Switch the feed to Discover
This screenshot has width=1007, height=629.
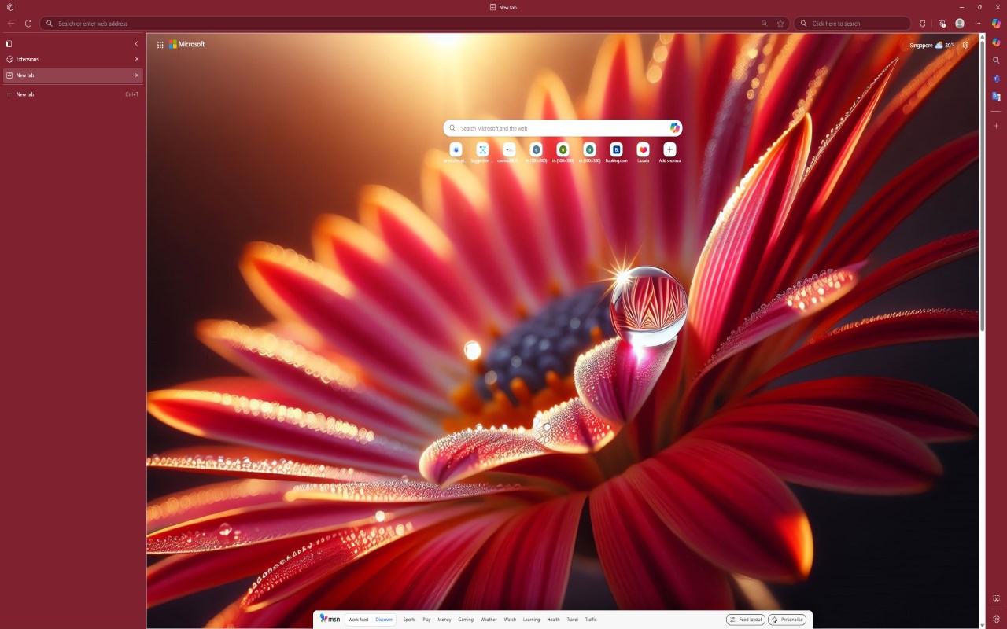click(x=384, y=620)
